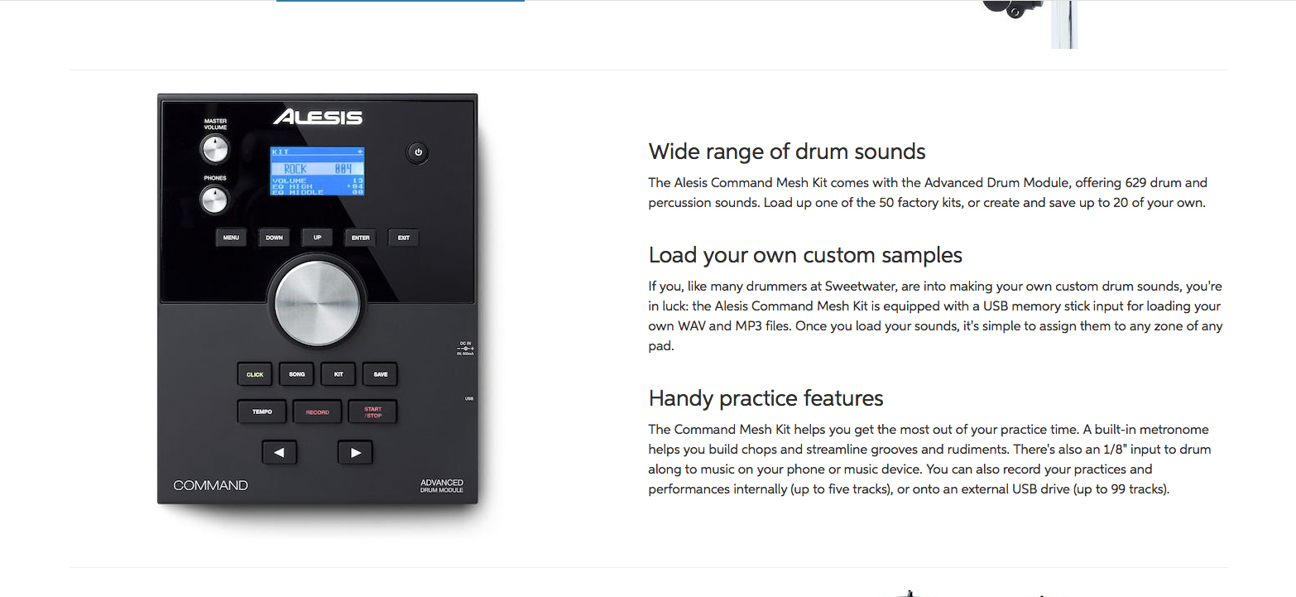
Task: Click the "Wide range of drum sounds" heading
Action: point(787,152)
